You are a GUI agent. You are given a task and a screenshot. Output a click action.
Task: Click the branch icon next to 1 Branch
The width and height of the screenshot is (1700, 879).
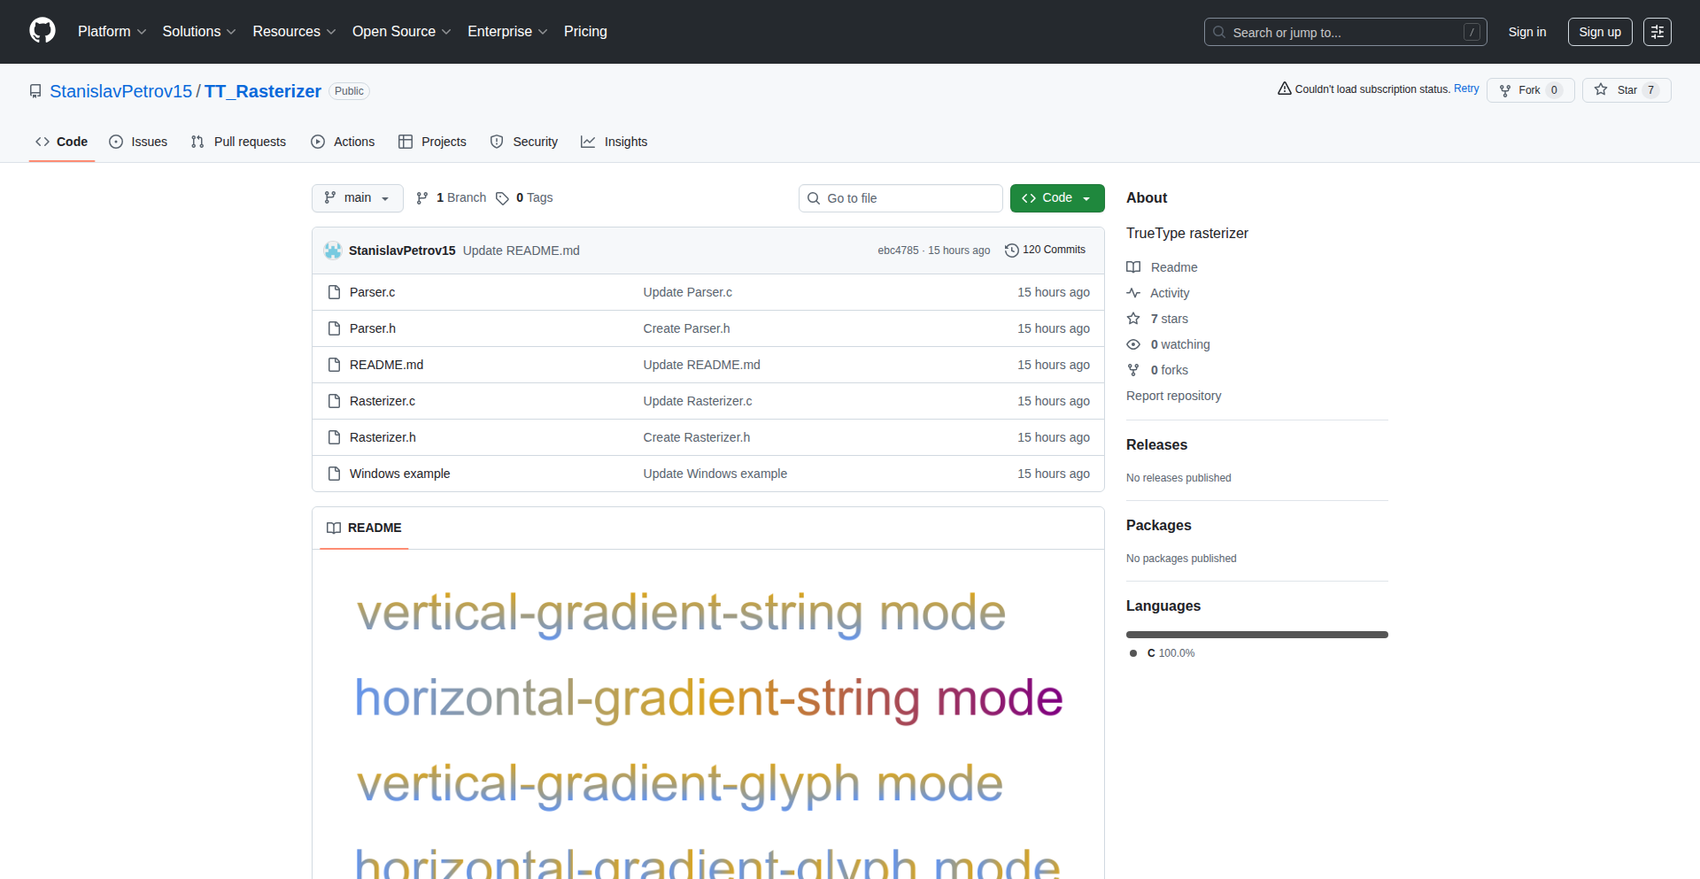(421, 197)
